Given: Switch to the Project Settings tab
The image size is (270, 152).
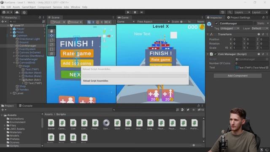Looking at the screenshot, I should (238, 18).
